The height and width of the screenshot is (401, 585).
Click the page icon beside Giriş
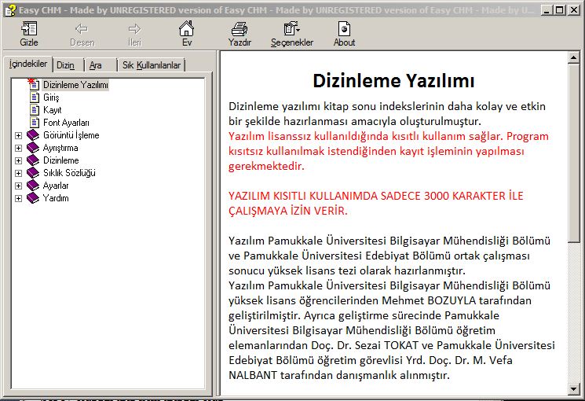tap(35, 97)
